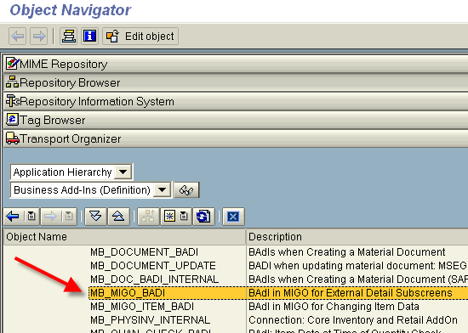Open the Application Hierarchy dropdown arrow
This screenshot has height=333, width=468.
pos(123,172)
